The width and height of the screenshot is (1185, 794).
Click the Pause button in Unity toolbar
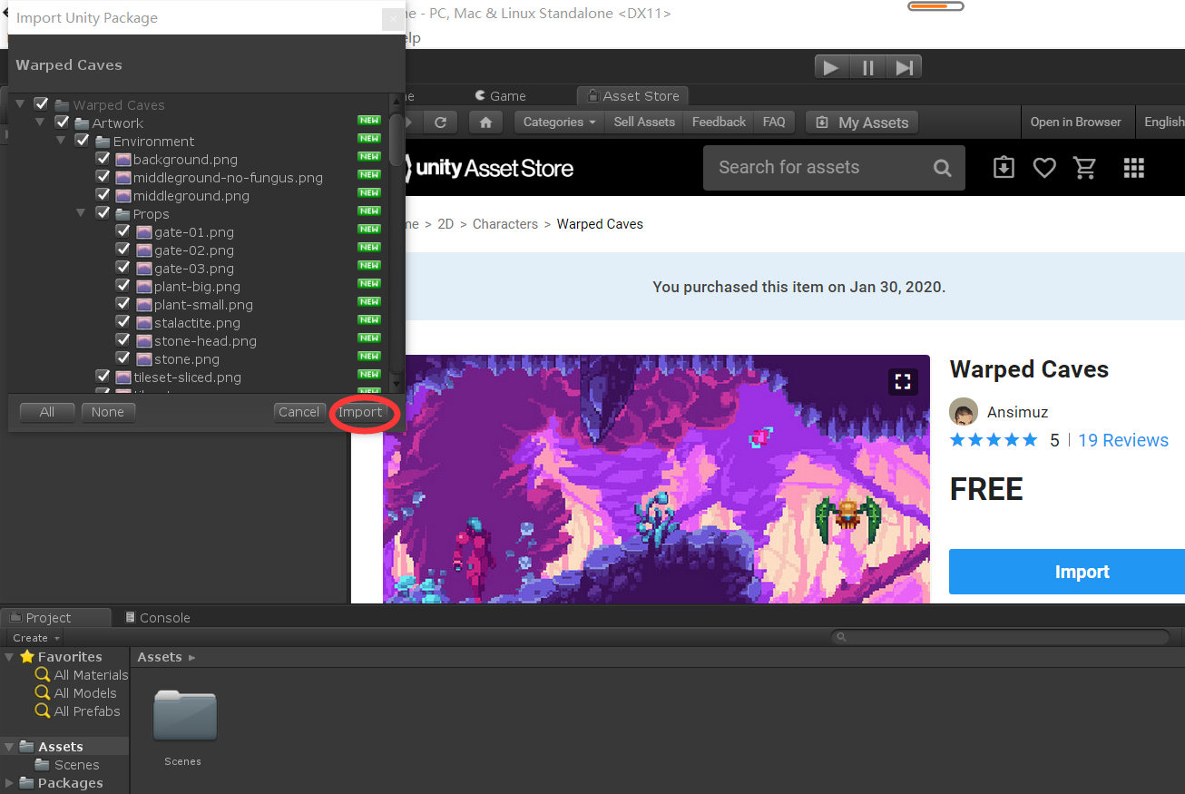coord(868,67)
